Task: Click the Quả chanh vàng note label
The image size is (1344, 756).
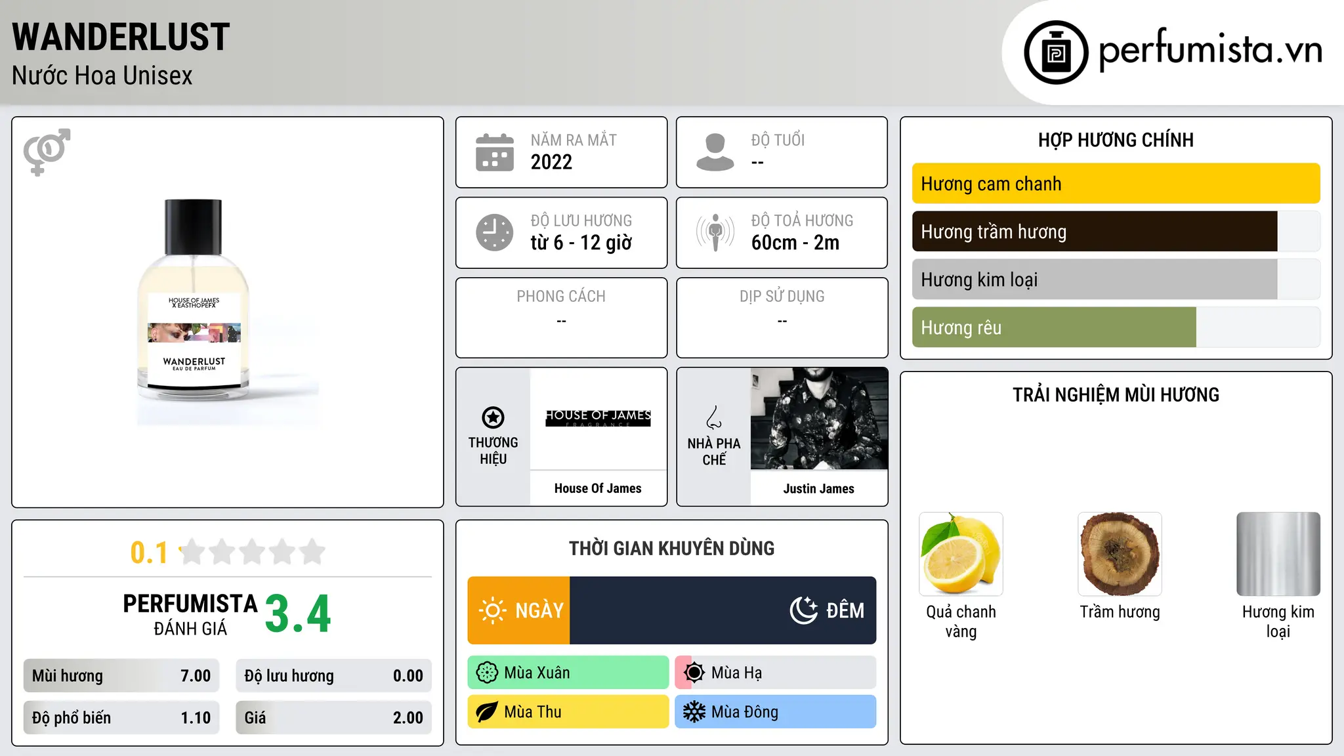Action: coord(961,621)
